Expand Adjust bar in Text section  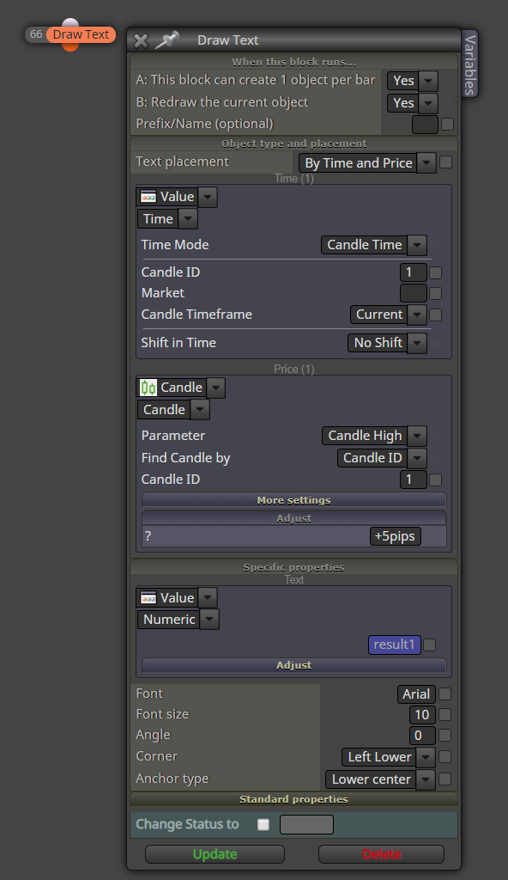tap(293, 665)
